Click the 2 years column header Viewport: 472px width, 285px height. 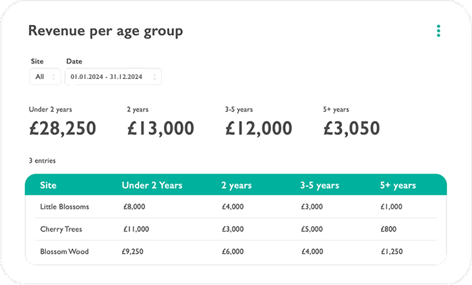236,185
